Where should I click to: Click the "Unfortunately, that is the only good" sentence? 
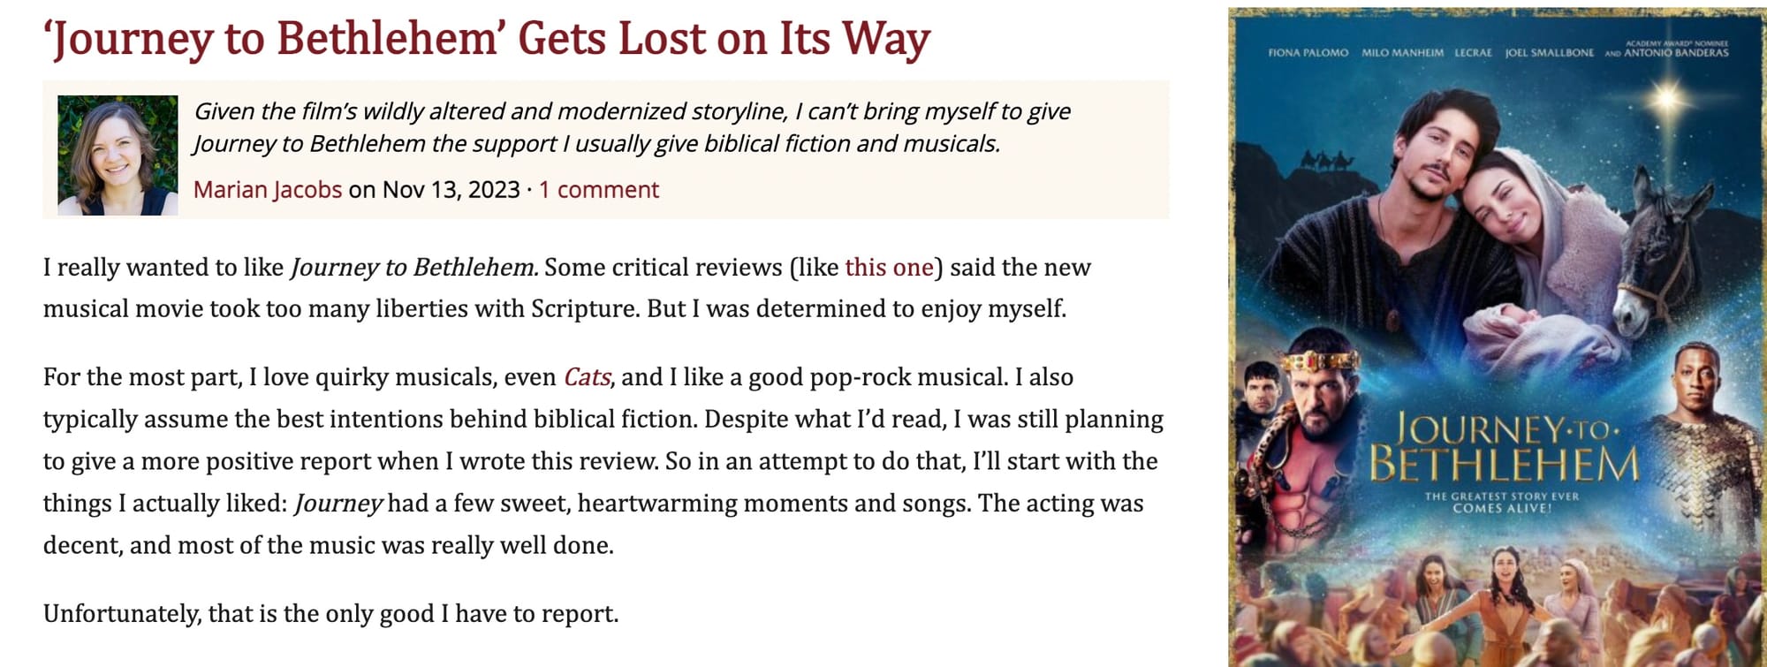[x=330, y=613]
